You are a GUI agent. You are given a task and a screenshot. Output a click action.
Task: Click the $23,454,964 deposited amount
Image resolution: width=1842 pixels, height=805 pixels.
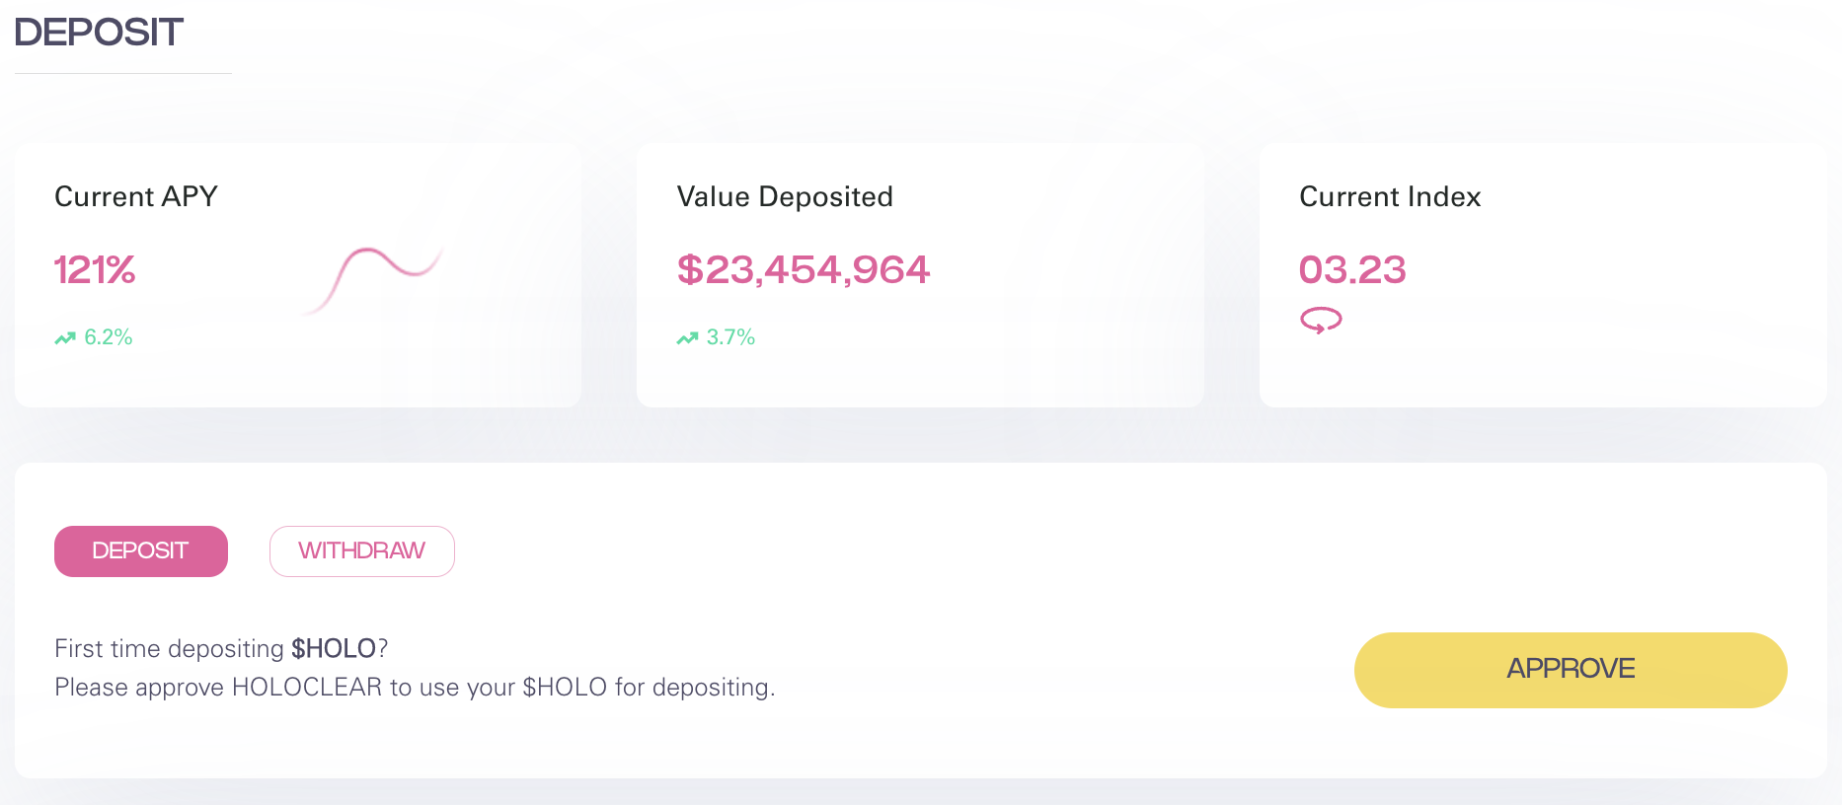pyautogui.click(x=803, y=270)
